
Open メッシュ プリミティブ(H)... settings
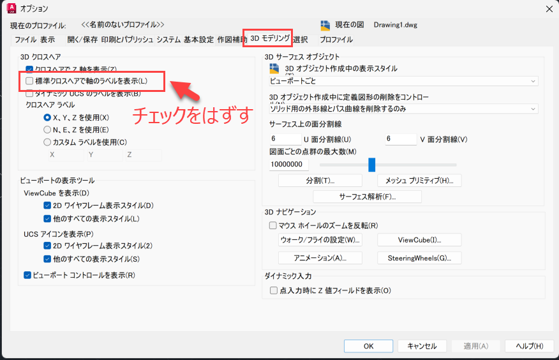click(x=419, y=181)
